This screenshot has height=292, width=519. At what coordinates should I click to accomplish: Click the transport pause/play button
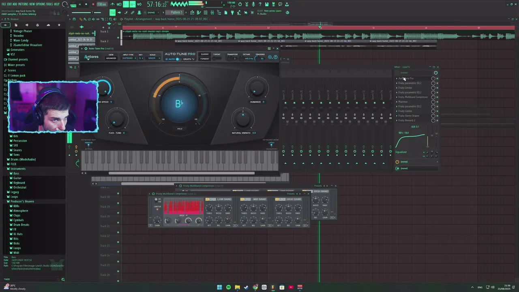[x=80, y=4]
